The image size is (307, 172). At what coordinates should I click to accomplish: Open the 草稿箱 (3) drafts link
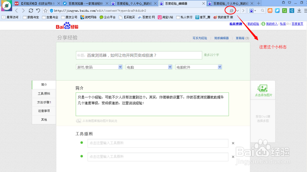click(x=242, y=38)
